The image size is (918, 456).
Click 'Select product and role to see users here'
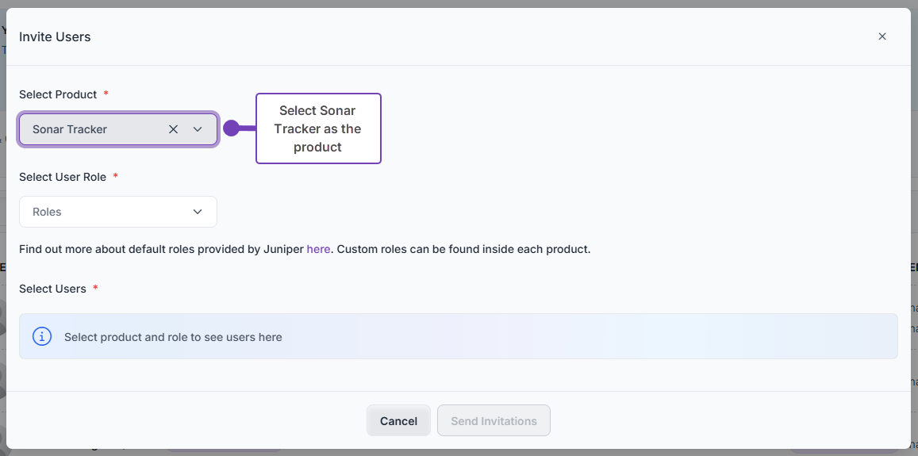click(173, 337)
